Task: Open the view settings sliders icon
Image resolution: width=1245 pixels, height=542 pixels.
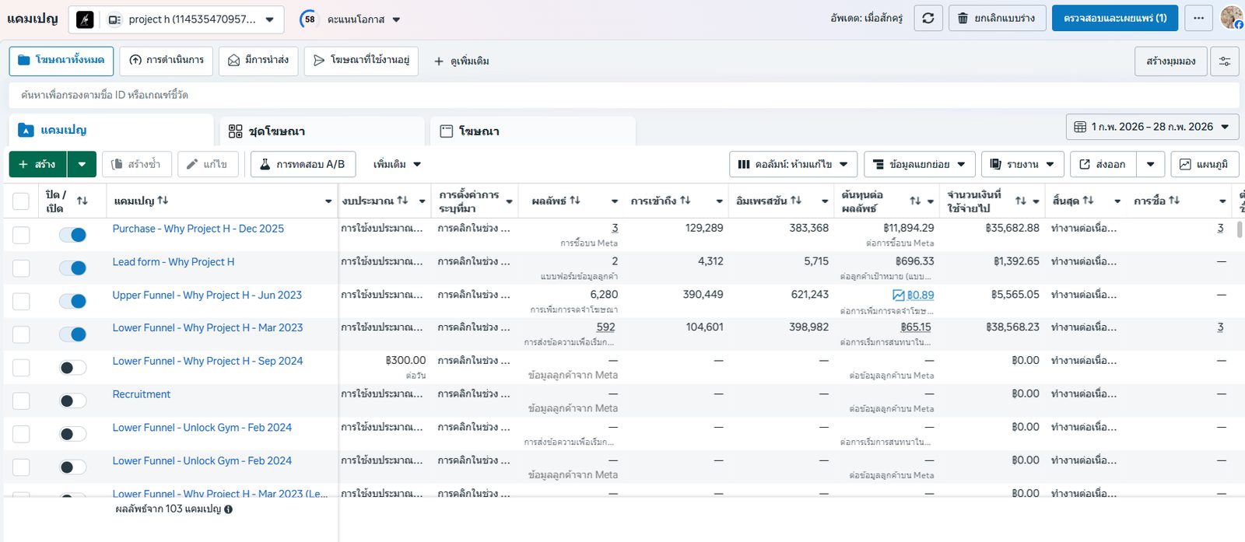Action: coord(1225,61)
